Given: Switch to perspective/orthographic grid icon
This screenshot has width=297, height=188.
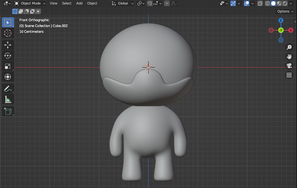Looking at the screenshot, I should (x=289, y=75).
